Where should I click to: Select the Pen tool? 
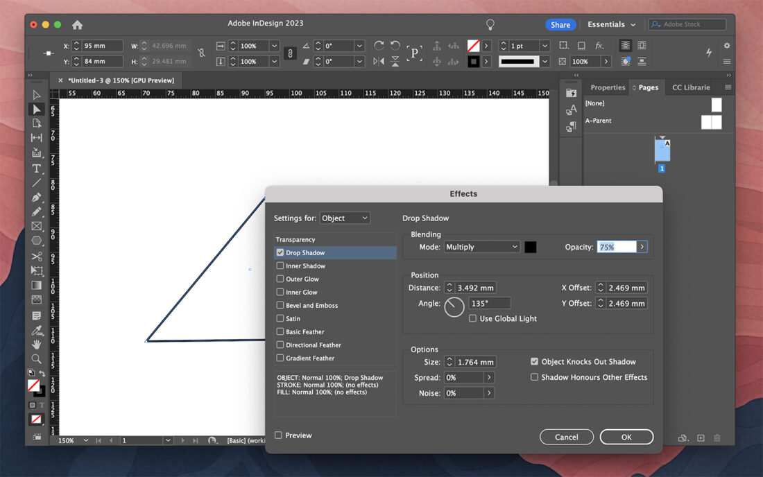point(37,197)
